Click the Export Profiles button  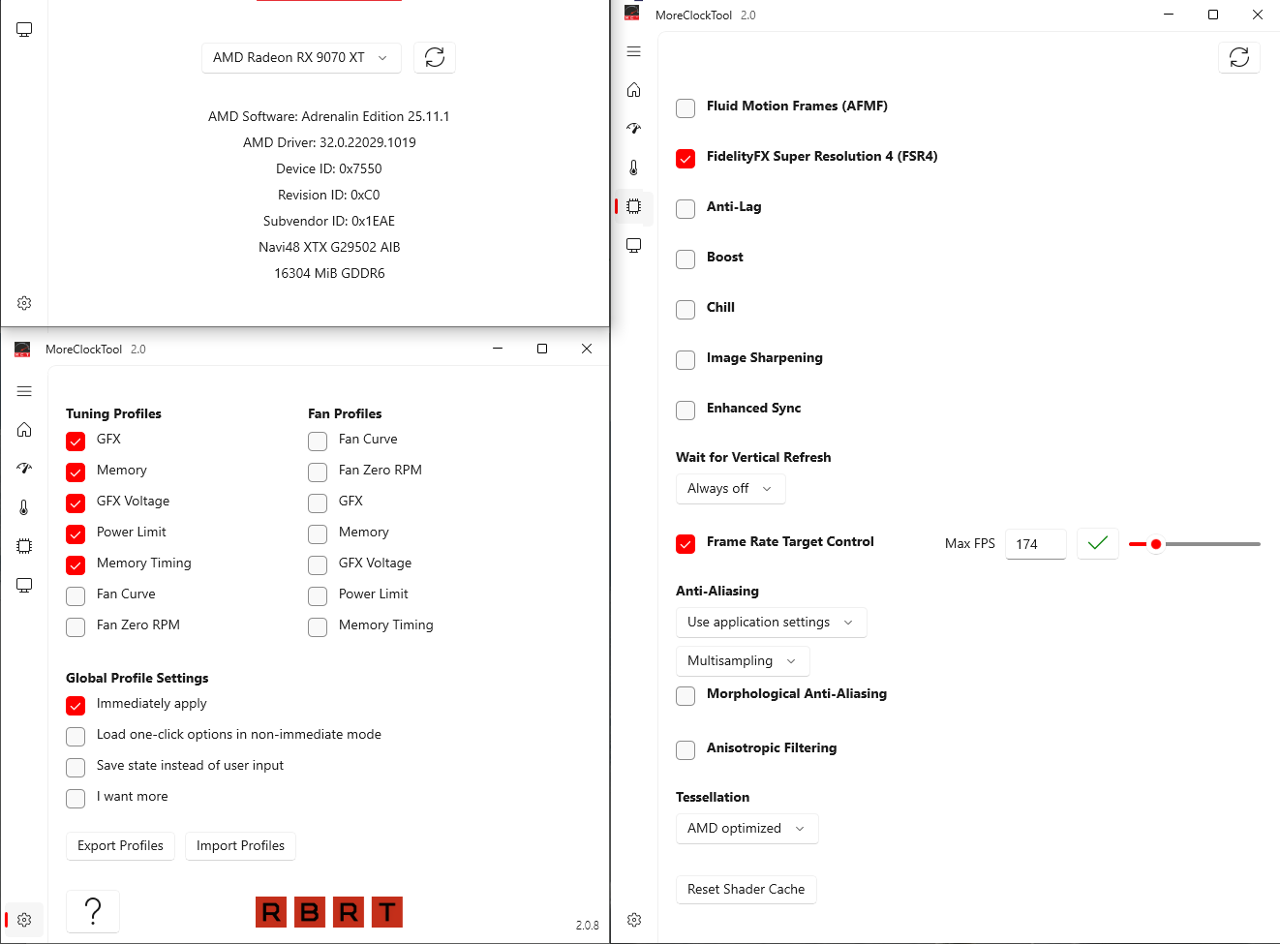[x=121, y=846]
